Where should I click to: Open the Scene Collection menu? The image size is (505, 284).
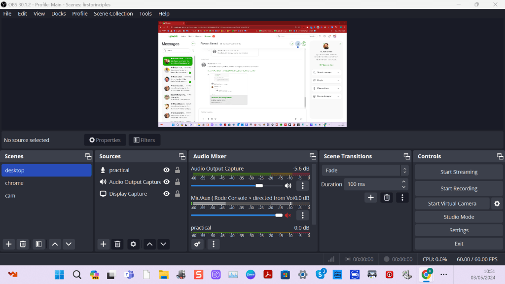point(113,13)
